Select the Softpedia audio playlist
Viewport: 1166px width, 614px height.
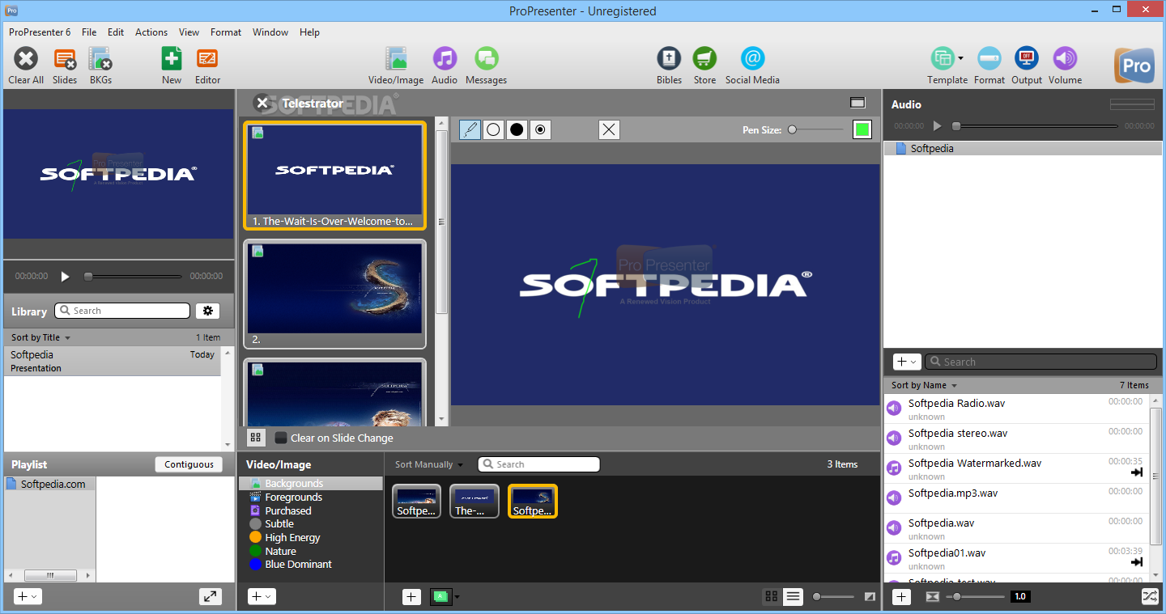[x=1023, y=149]
